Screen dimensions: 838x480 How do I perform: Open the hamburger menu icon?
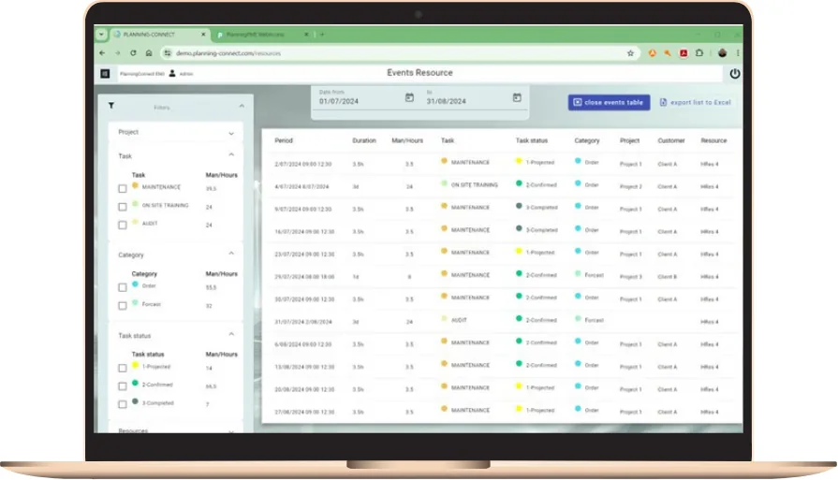pyautogui.click(x=105, y=74)
